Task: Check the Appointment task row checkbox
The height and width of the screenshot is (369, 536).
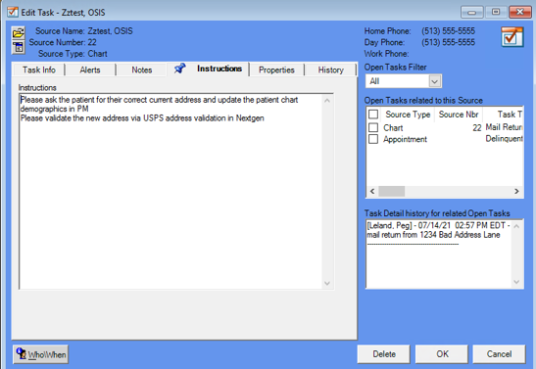Action: click(373, 139)
